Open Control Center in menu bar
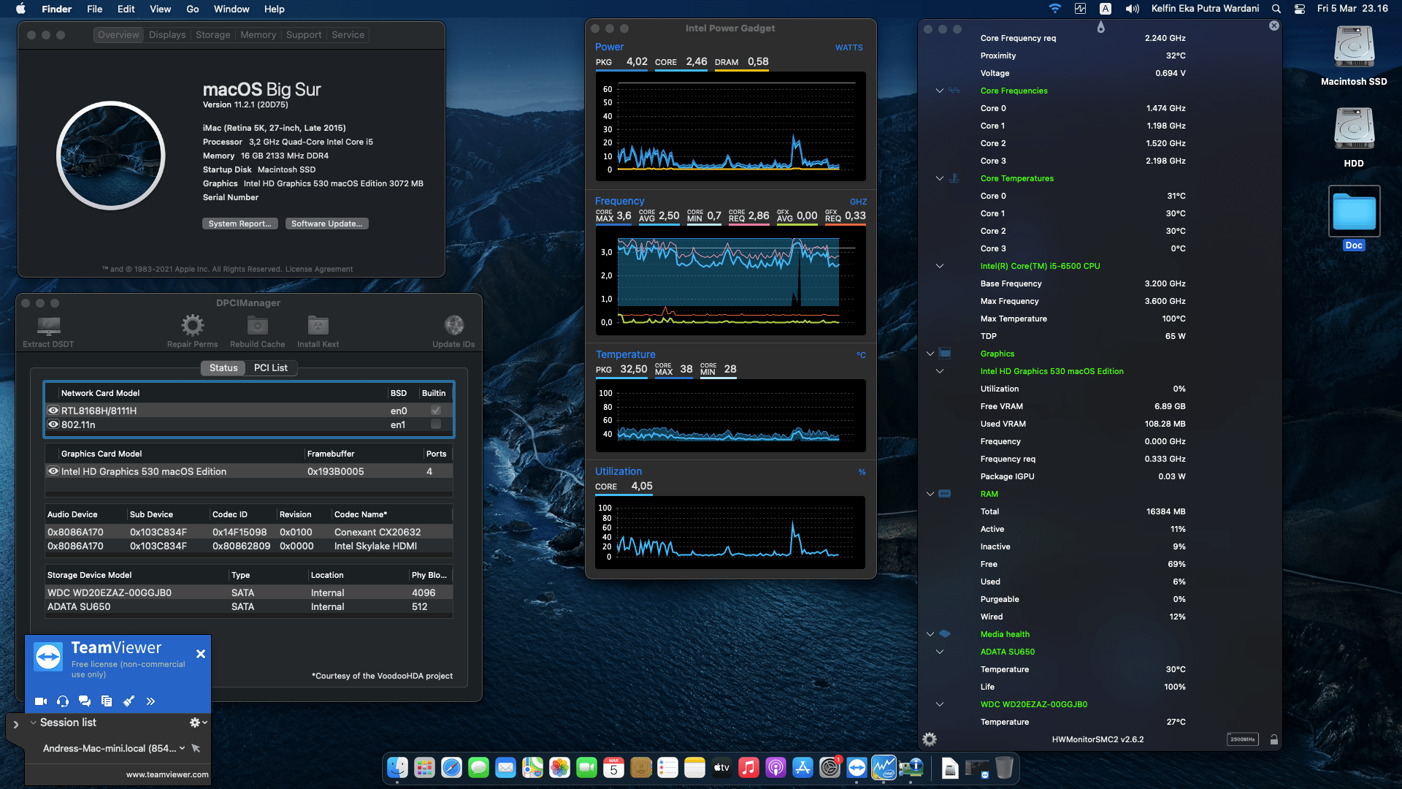The width and height of the screenshot is (1402, 789). pyautogui.click(x=1300, y=9)
